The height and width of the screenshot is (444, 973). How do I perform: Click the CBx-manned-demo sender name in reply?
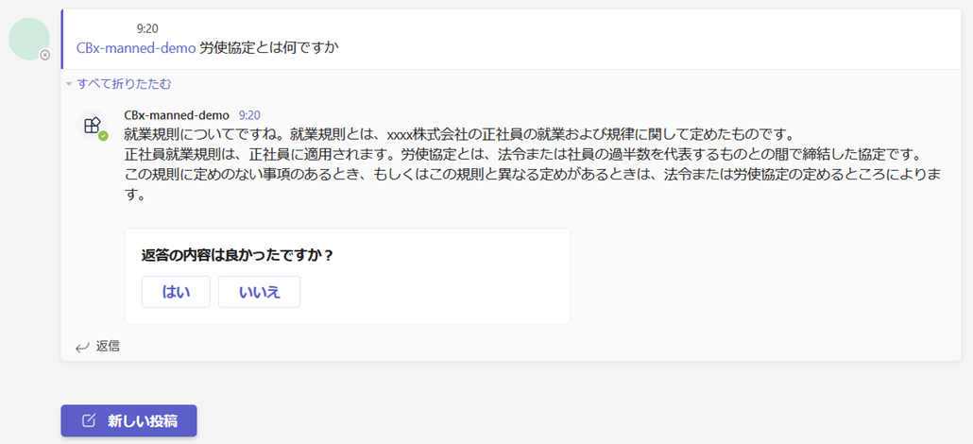pyautogui.click(x=177, y=115)
